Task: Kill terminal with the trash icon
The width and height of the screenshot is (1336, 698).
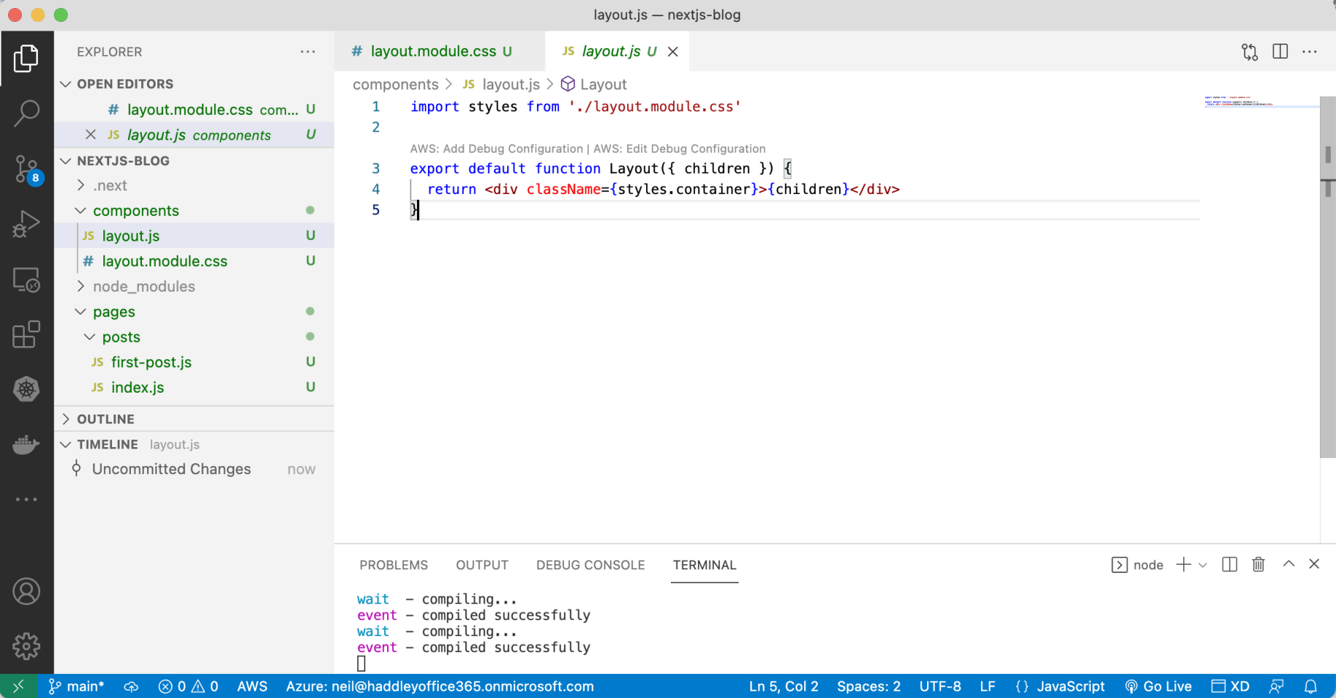Action: tap(1258, 565)
